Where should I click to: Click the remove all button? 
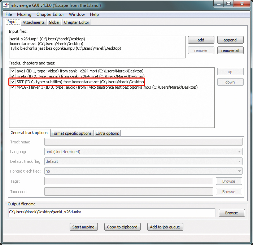tap(230, 50)
